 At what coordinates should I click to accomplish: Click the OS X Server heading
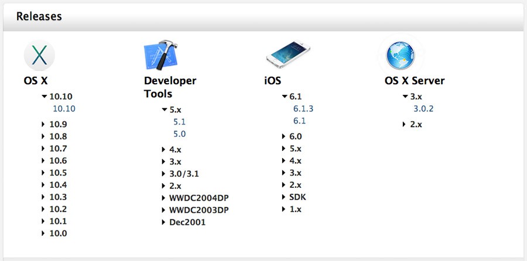(415, 81)
